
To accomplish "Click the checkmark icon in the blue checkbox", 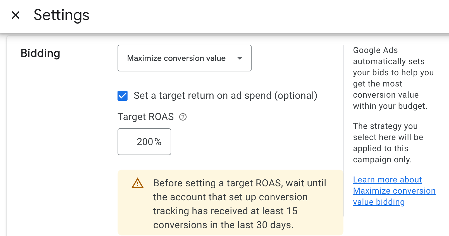I will [122, 96].
